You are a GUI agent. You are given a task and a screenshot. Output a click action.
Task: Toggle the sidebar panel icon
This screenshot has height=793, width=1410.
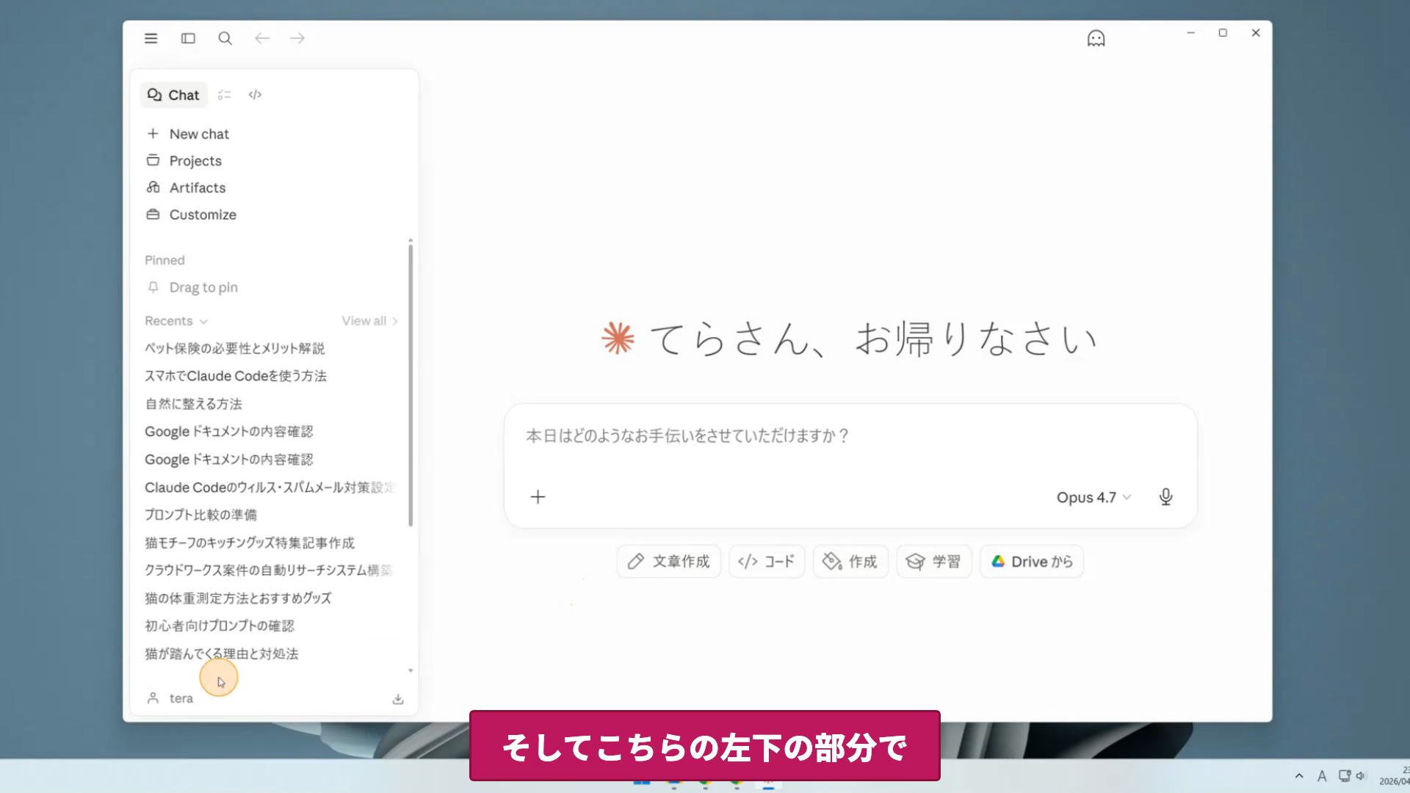coord(188,38)
